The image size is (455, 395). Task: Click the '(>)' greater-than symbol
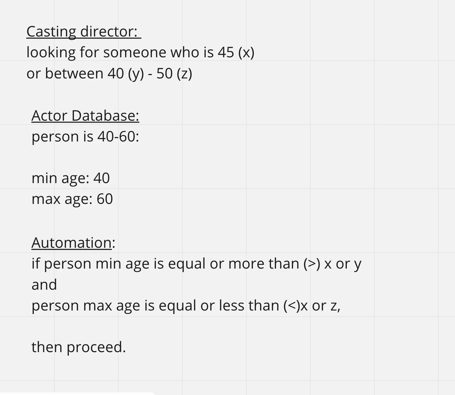click(x=312, y=264)
